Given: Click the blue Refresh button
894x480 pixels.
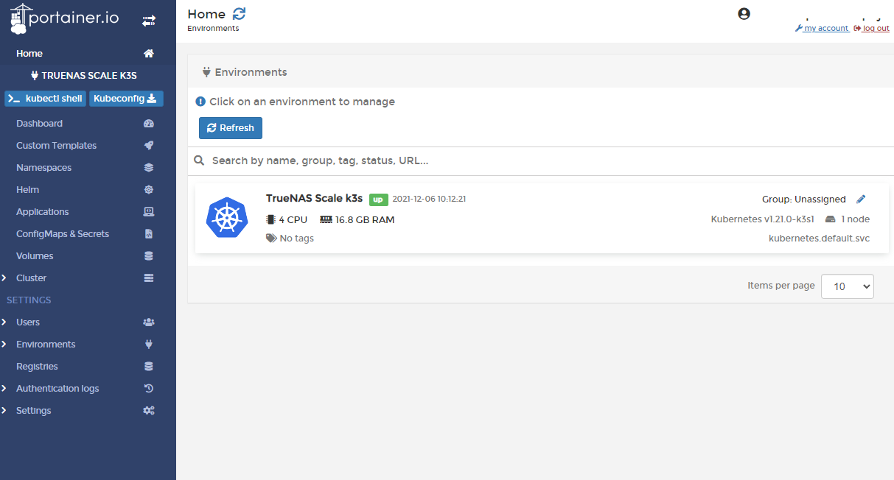Looking at the screenshot, I should [x=231, y=128].
